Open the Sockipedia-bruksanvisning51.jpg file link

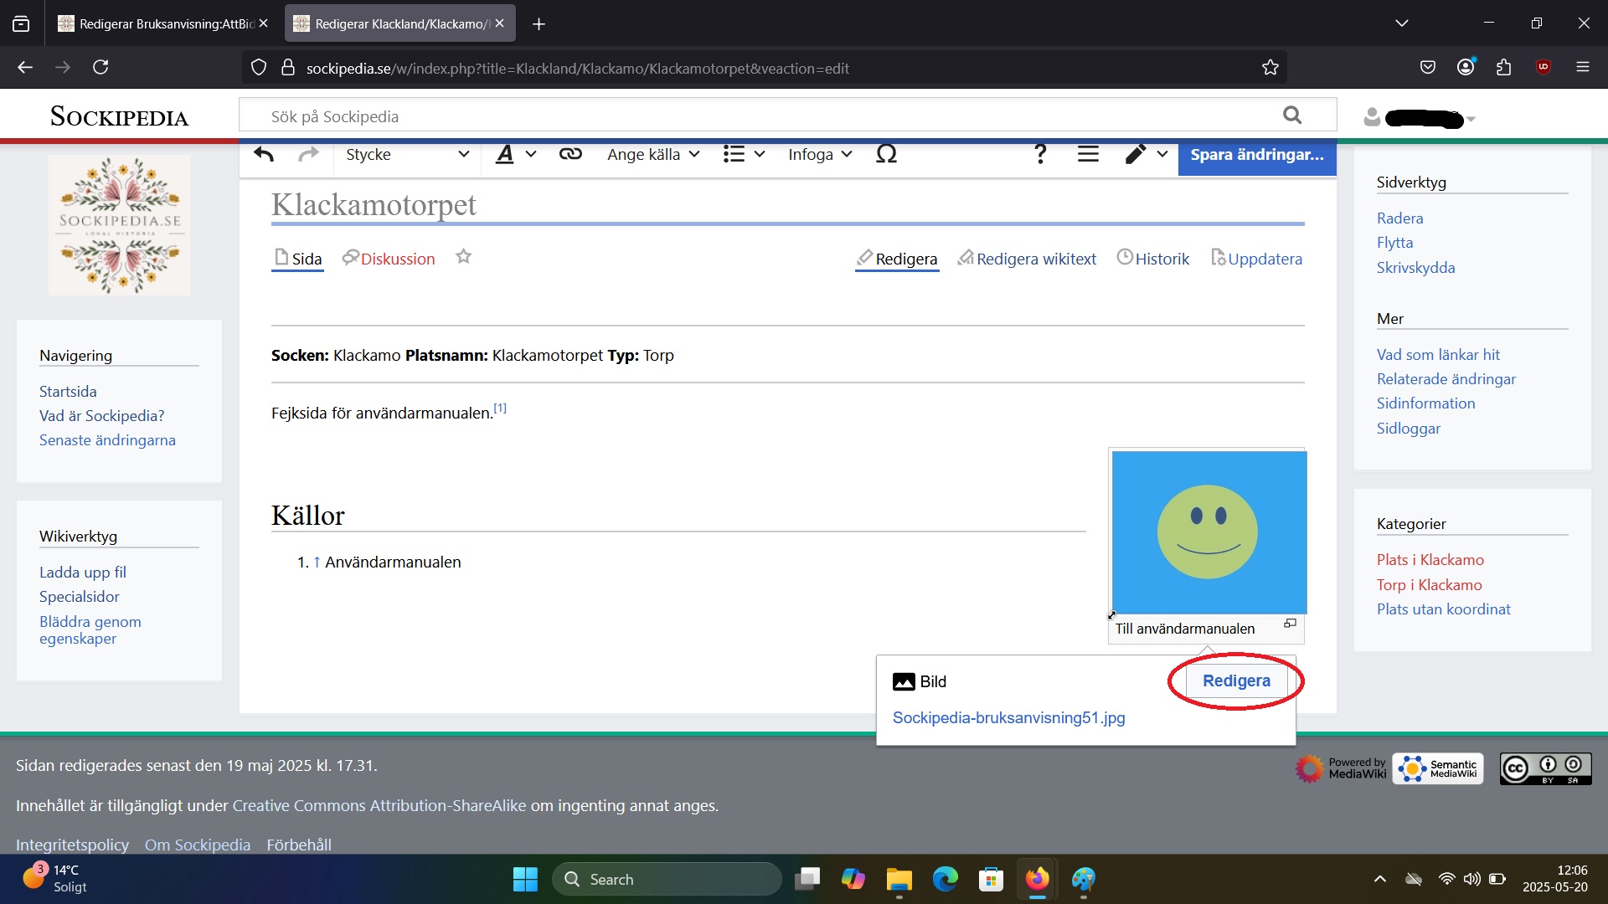(x=1008, y=718)
